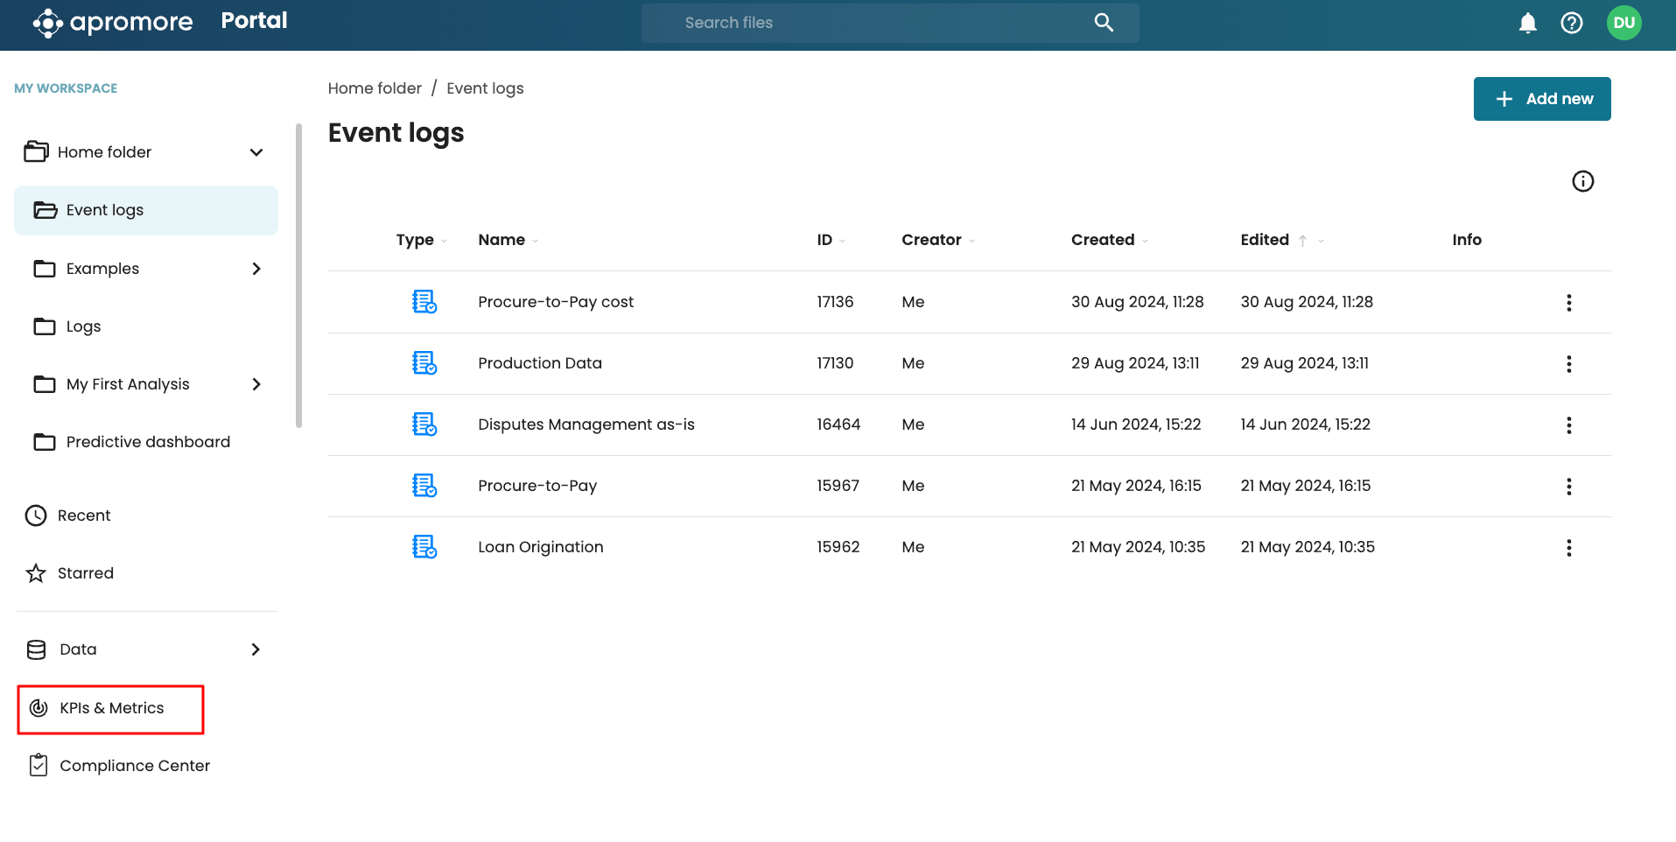
Task: Click the Search files input field
Action: 875,23
